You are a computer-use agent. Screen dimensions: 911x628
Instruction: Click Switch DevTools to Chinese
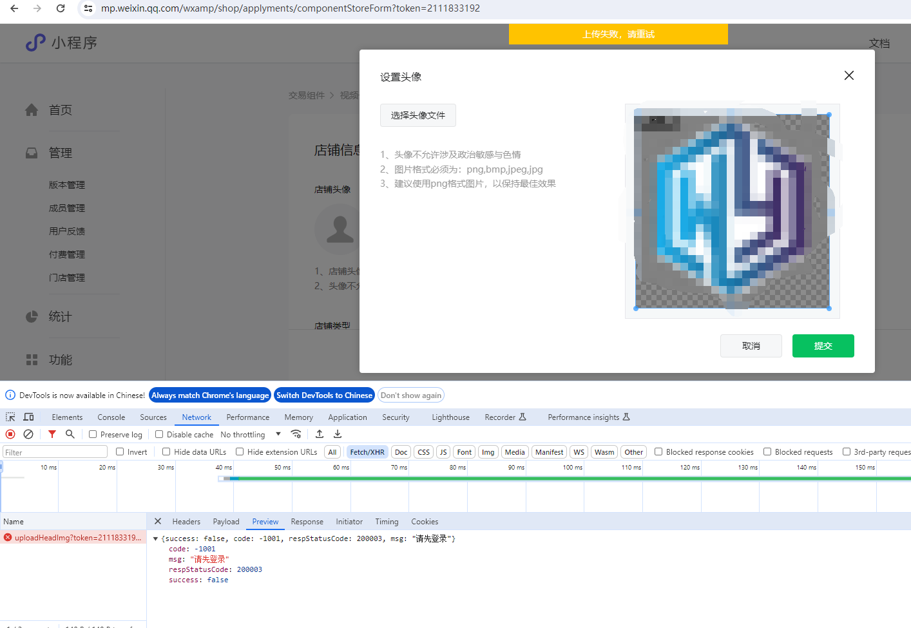(325, 395)
